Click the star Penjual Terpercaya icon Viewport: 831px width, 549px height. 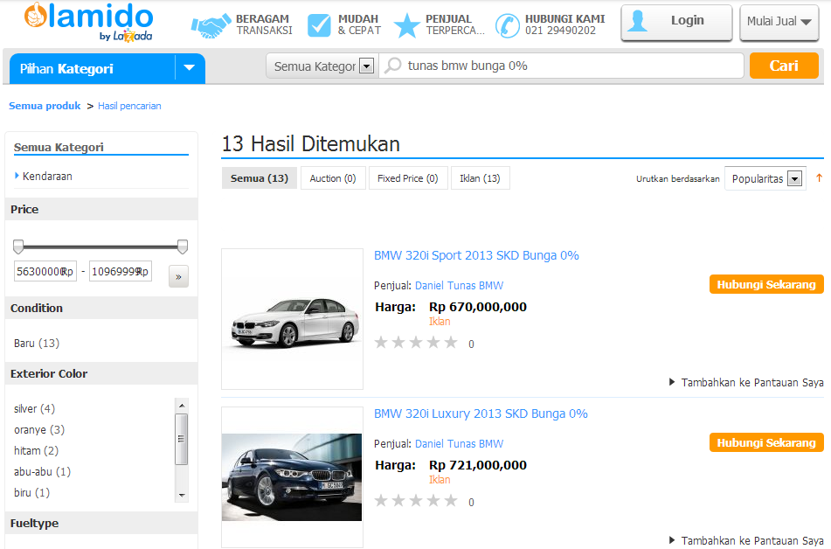click(x=407, y=25)
